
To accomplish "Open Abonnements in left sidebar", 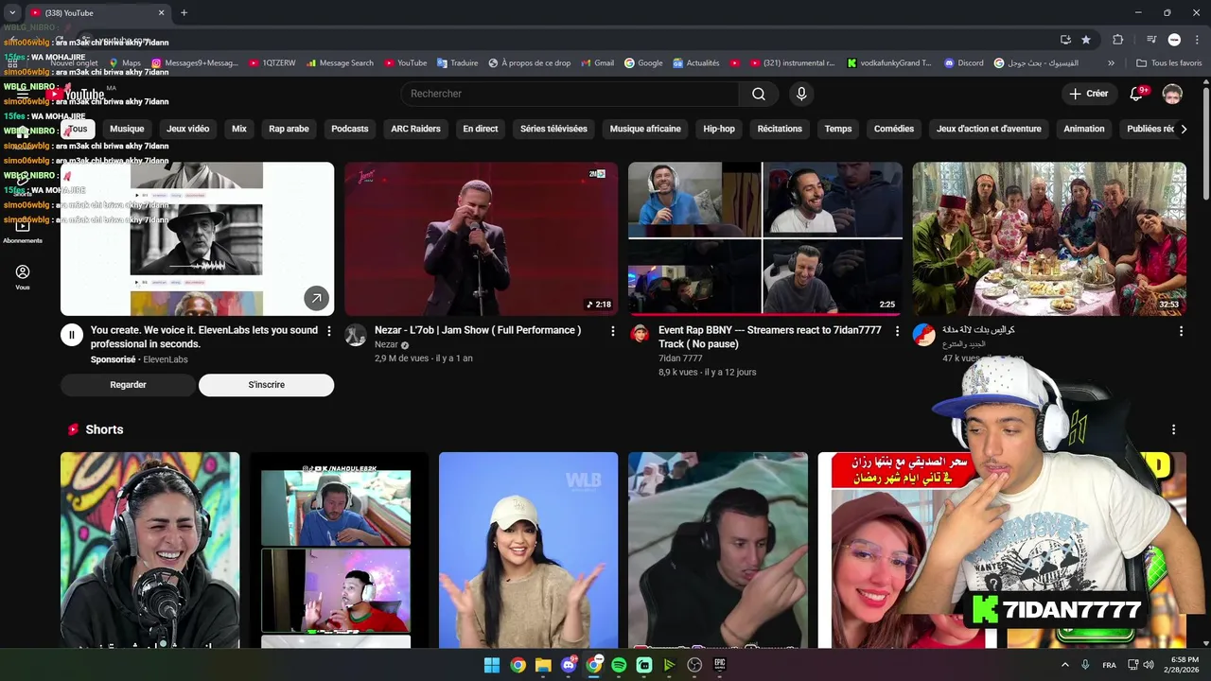I will (23, 231).
